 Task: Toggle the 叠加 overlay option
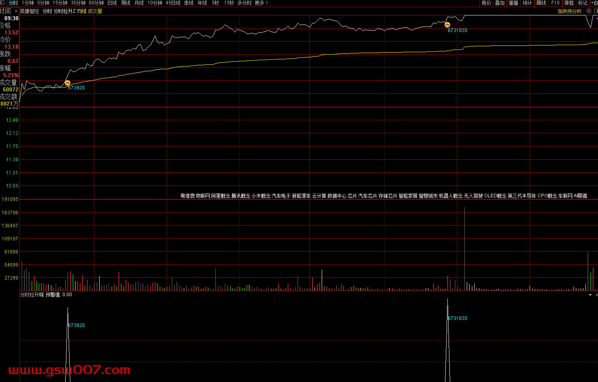tap(500, 3)
